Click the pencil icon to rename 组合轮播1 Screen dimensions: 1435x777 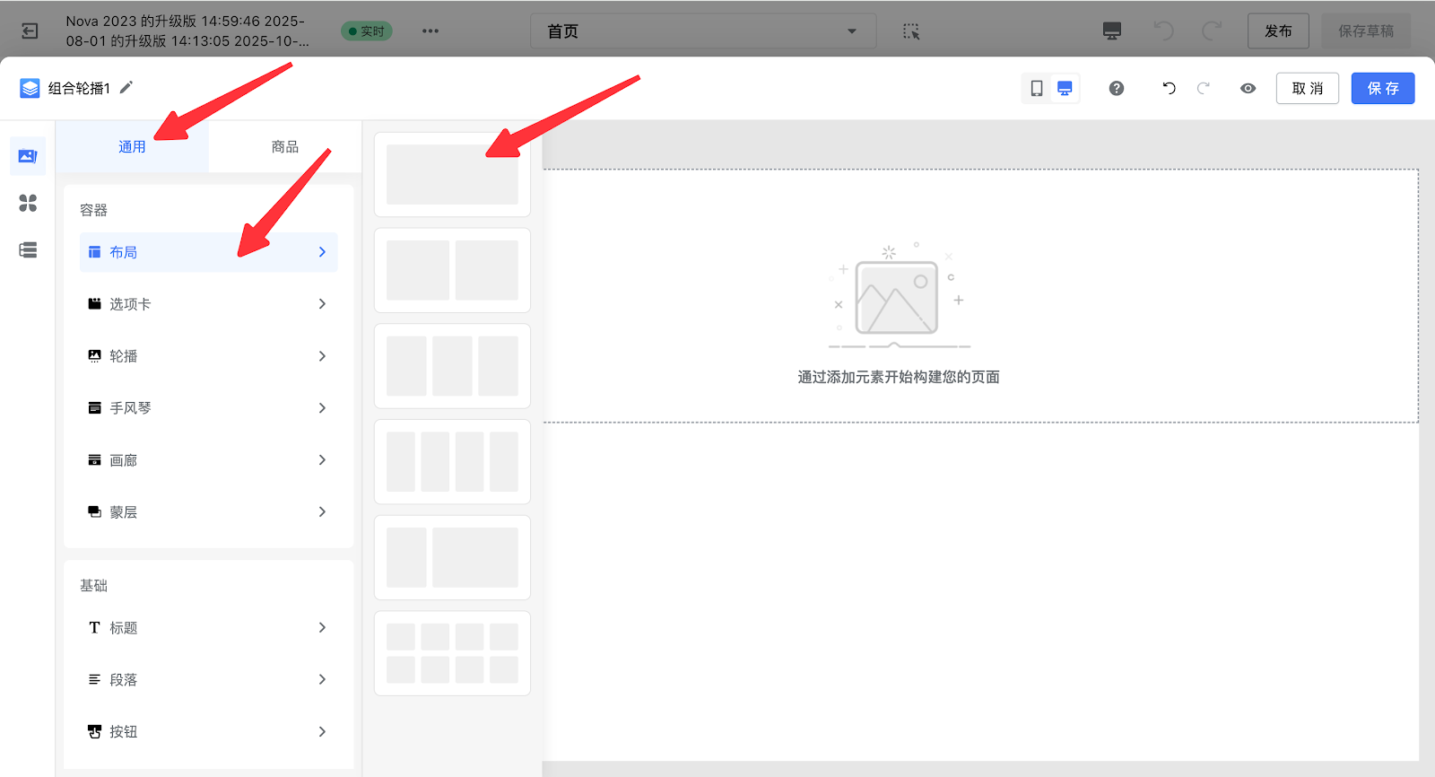click(x=126, y=87)
